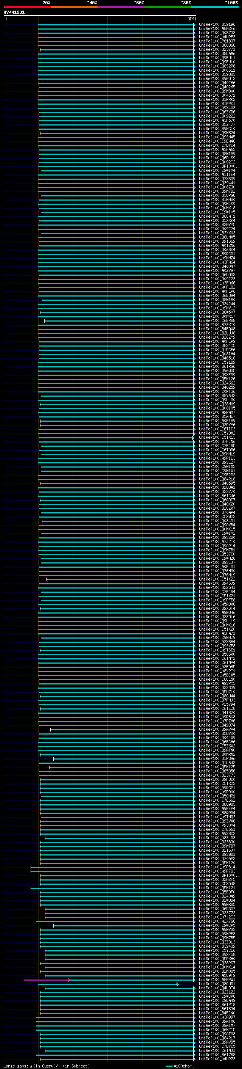
Task: Select hit UniRef100_B6TC46
Action: [217, 496]
